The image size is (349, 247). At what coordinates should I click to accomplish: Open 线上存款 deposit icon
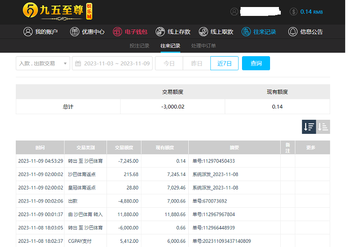(x=161, y=32)
